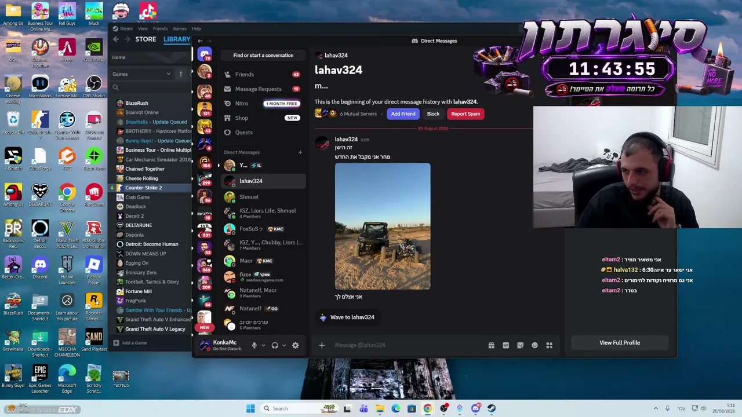Viewport: 742px width, 417px height.
Task: Open the sticker picker
Action: [x=520, y=345]
